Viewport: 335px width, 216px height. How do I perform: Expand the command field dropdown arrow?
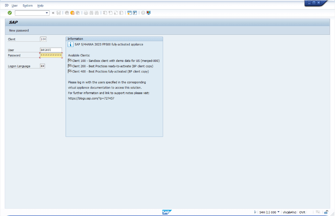(47, 13)
